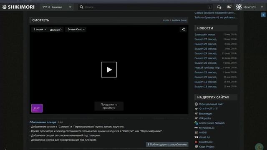Open the Самые collection link
The image size is (267, 150).
[215, 13]
